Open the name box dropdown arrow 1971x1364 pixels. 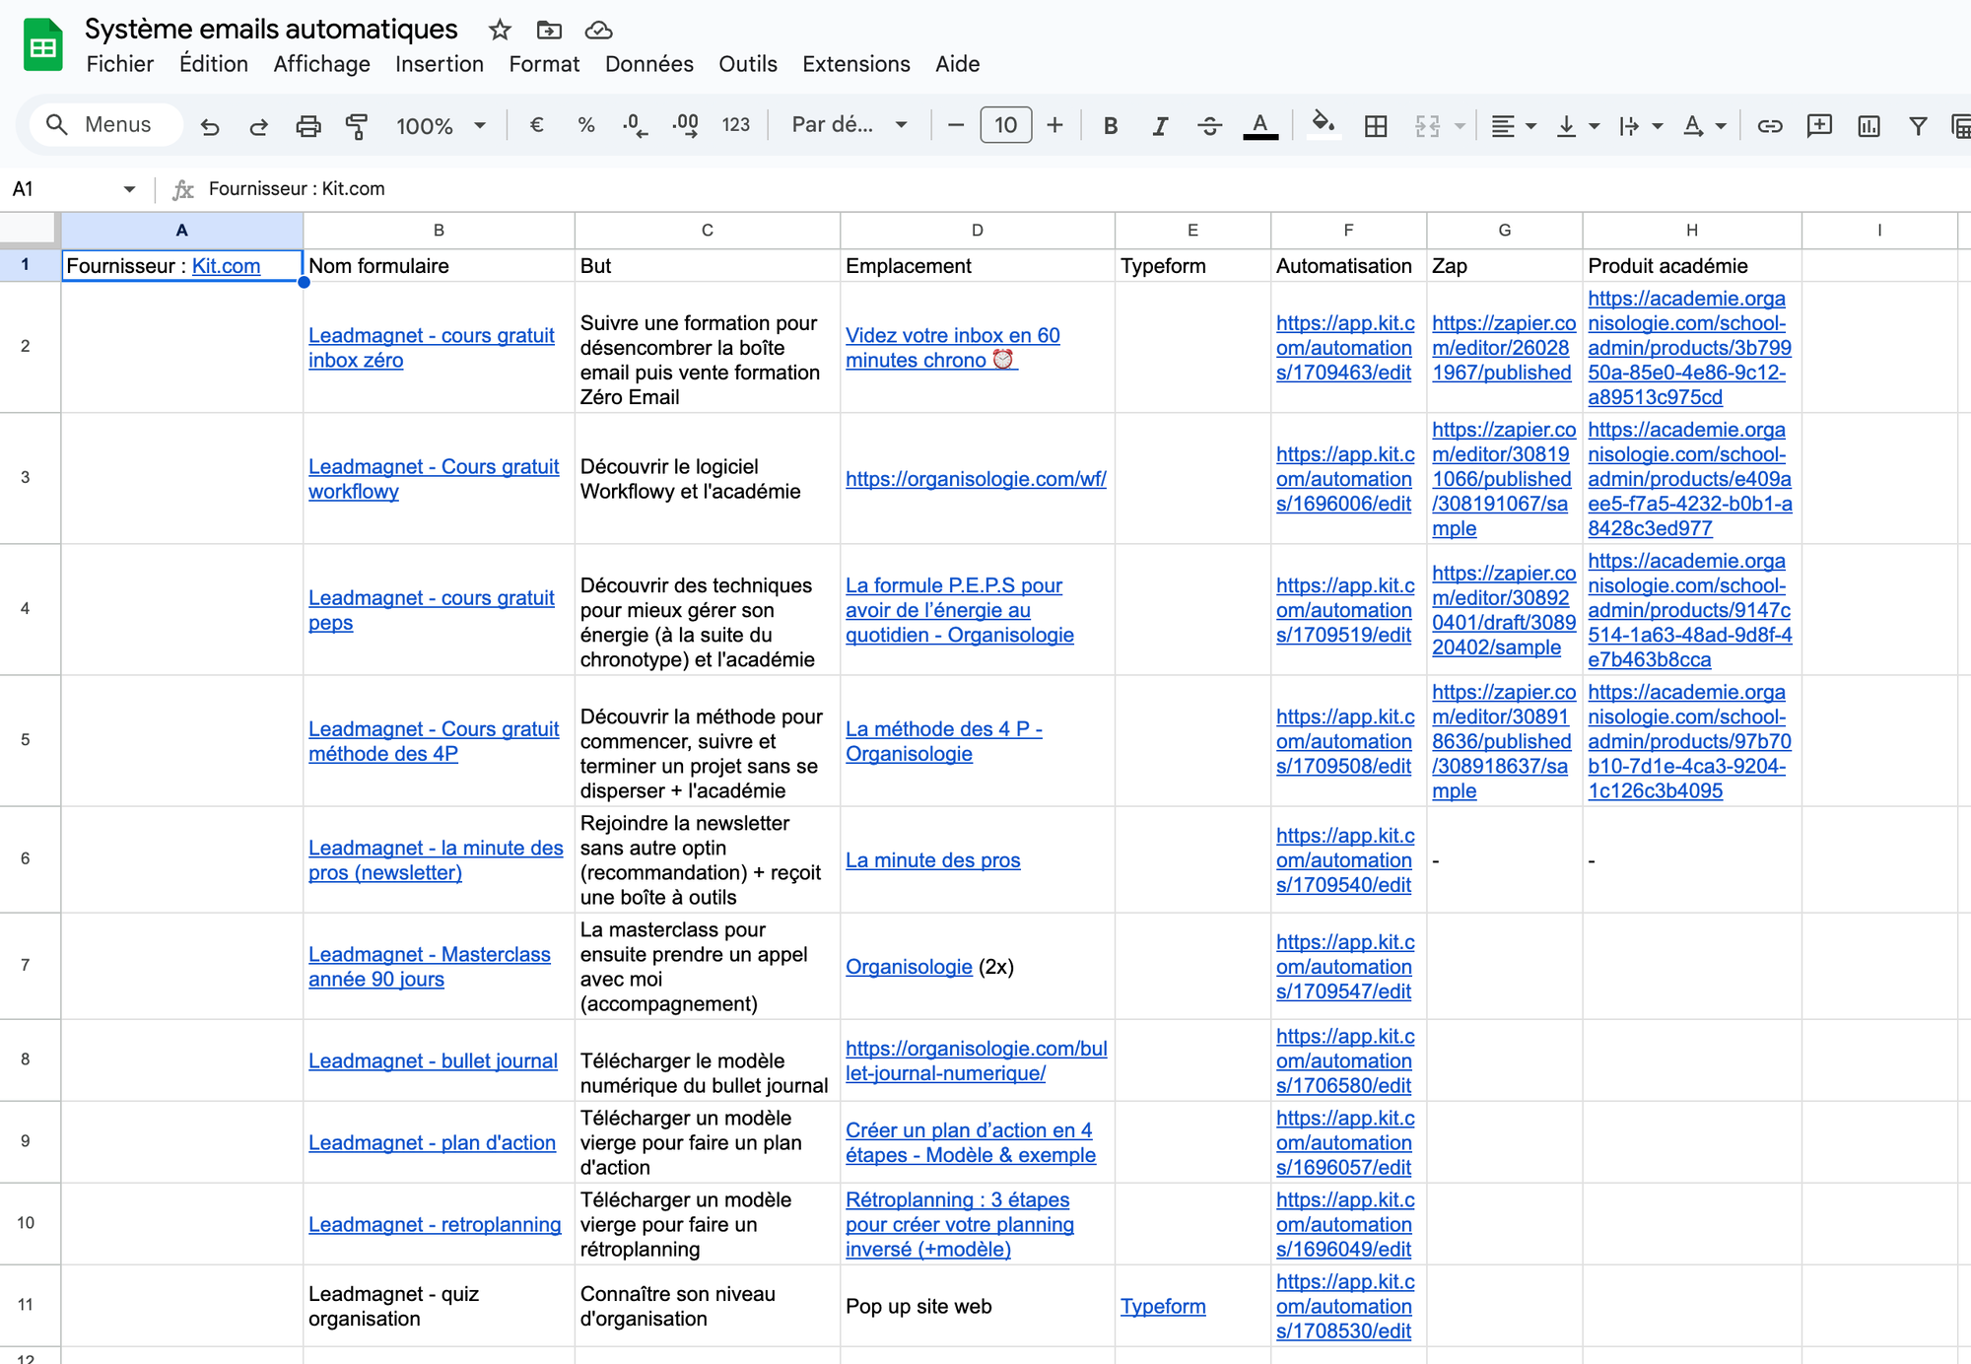tap(129, 189)
